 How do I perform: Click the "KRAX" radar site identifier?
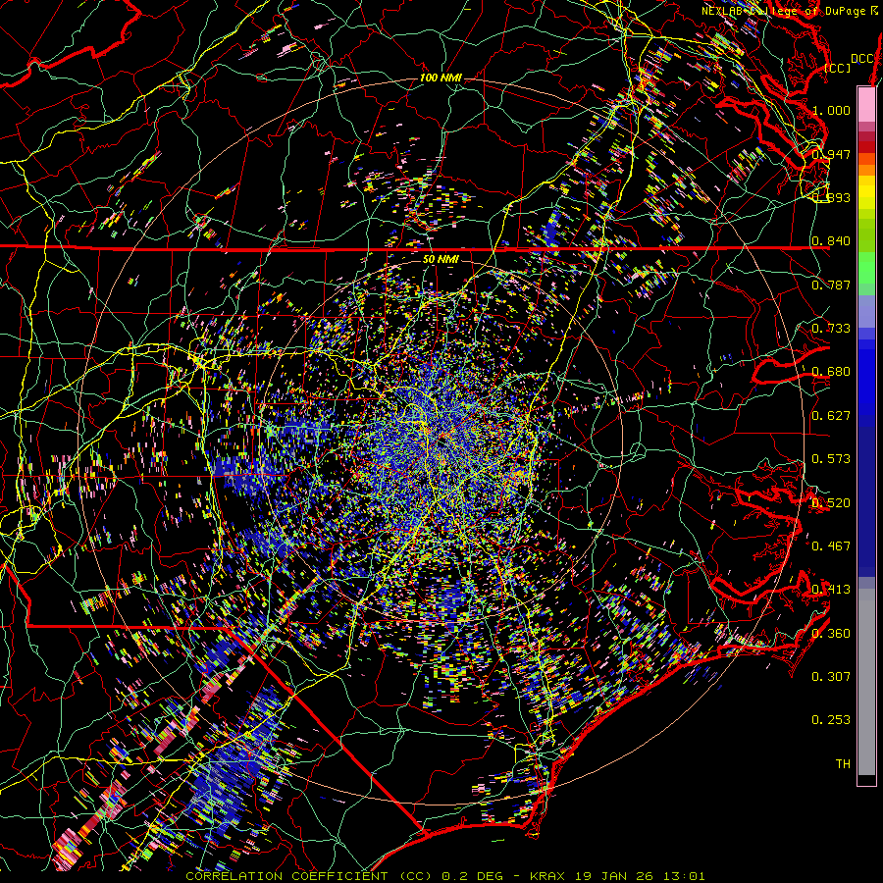tap(548, 876)
